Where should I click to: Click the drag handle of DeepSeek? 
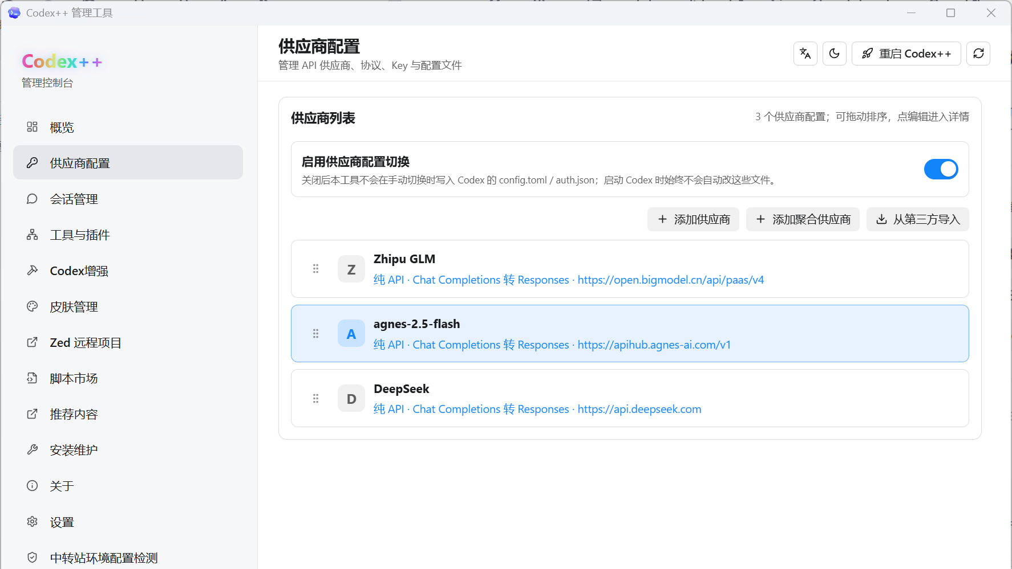coord(315,399)
